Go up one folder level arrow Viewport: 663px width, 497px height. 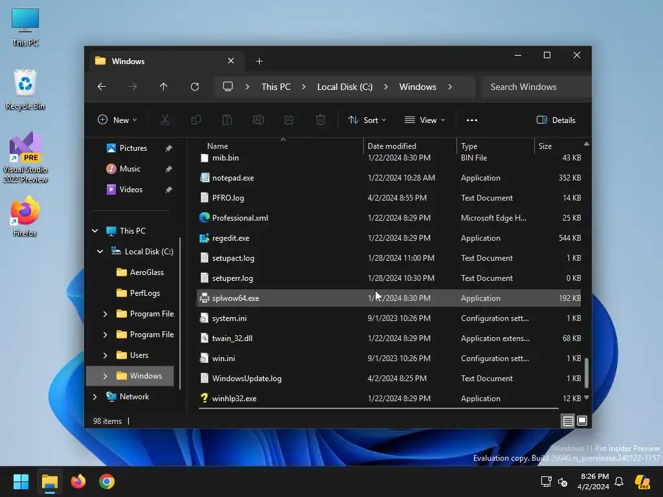tap(164, 87)
